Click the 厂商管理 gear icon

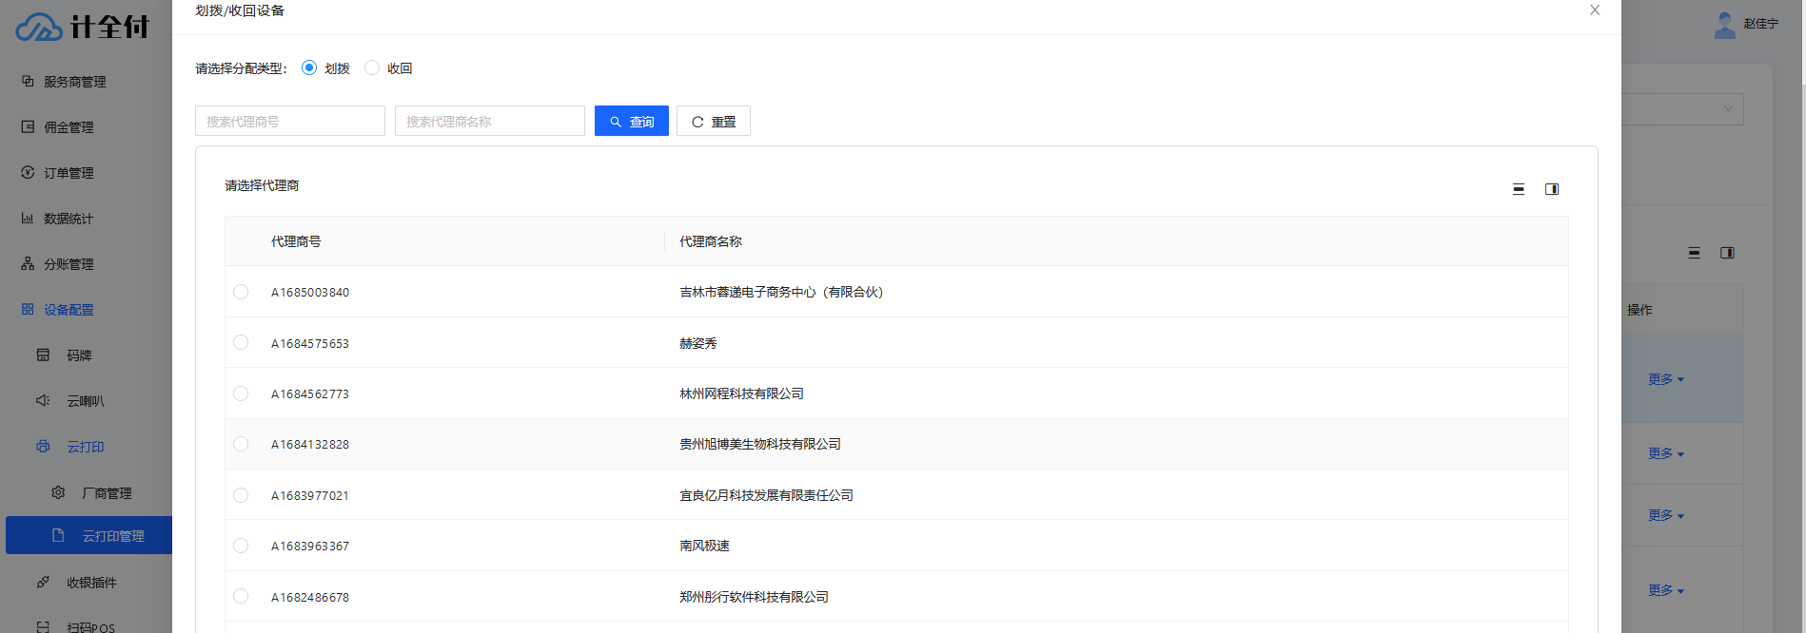[x=58, y=493]
